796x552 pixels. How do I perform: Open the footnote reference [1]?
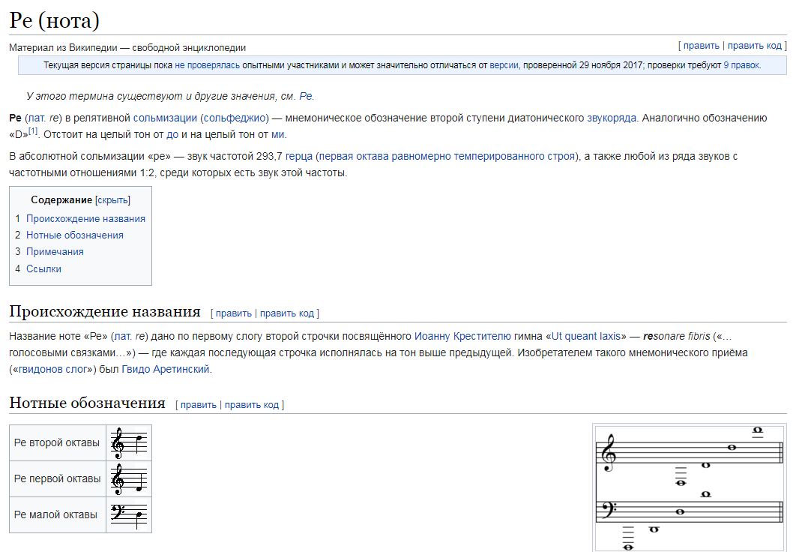click(x=33, y=131)
